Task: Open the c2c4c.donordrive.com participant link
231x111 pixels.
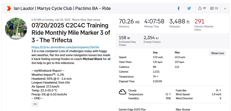Action: (x=65, y=47)
